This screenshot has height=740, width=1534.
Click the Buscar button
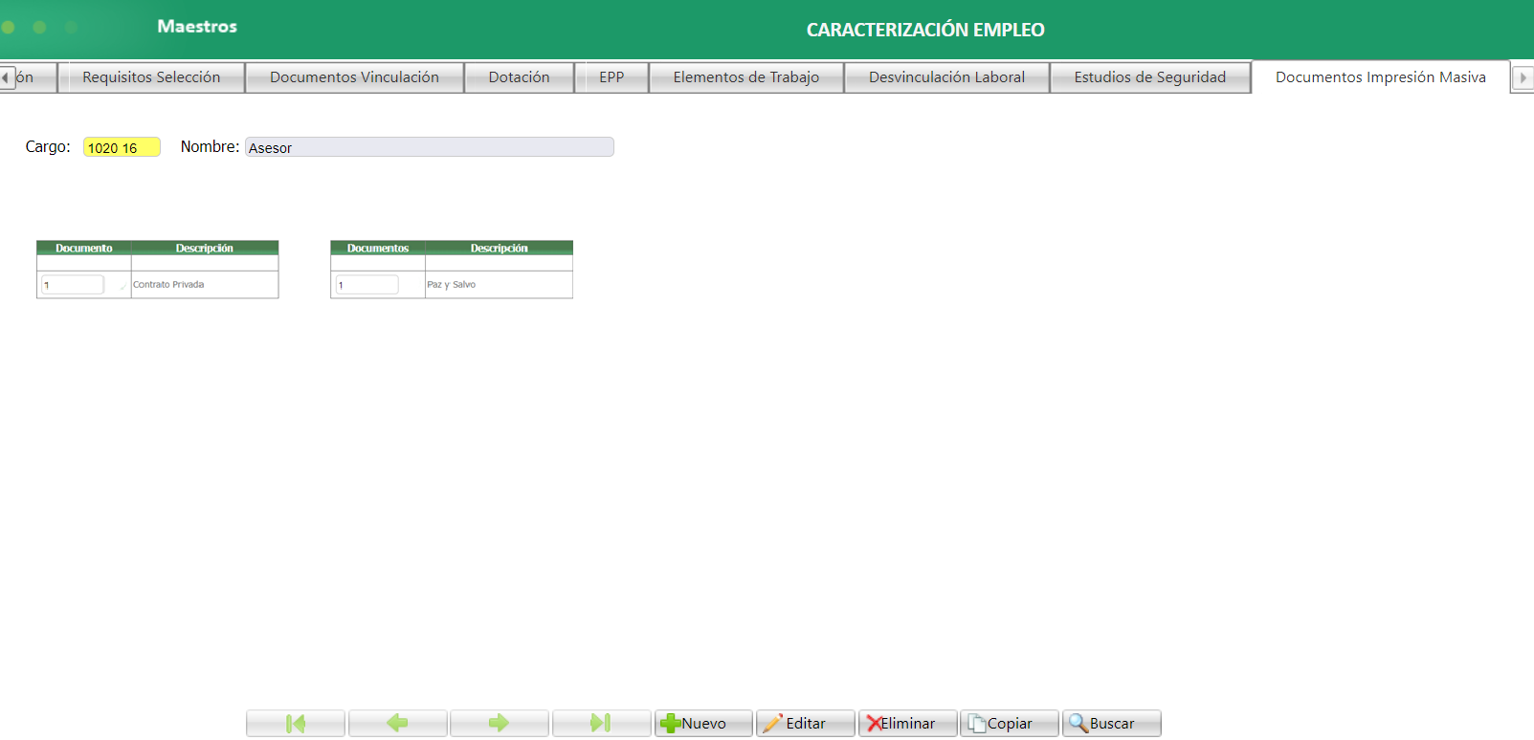[x=1111, y=723]
